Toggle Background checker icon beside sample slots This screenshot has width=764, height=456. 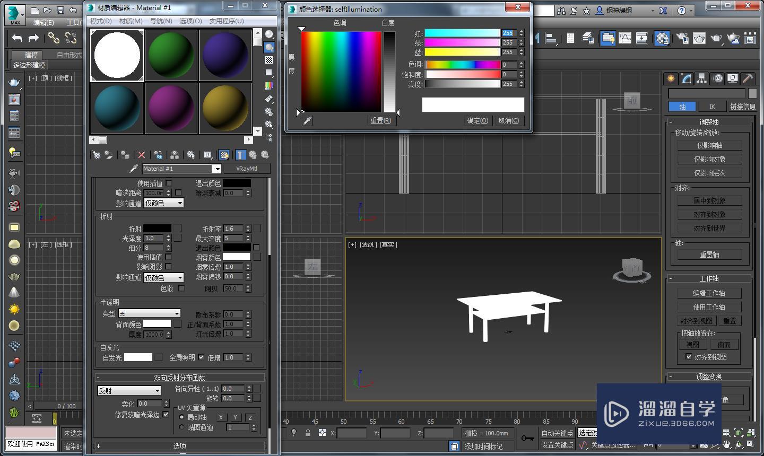(270, 60)
